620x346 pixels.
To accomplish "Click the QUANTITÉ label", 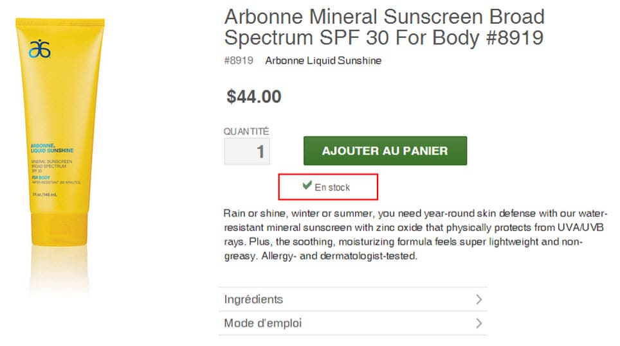I will pyautogui.click(x=246, y=131).
